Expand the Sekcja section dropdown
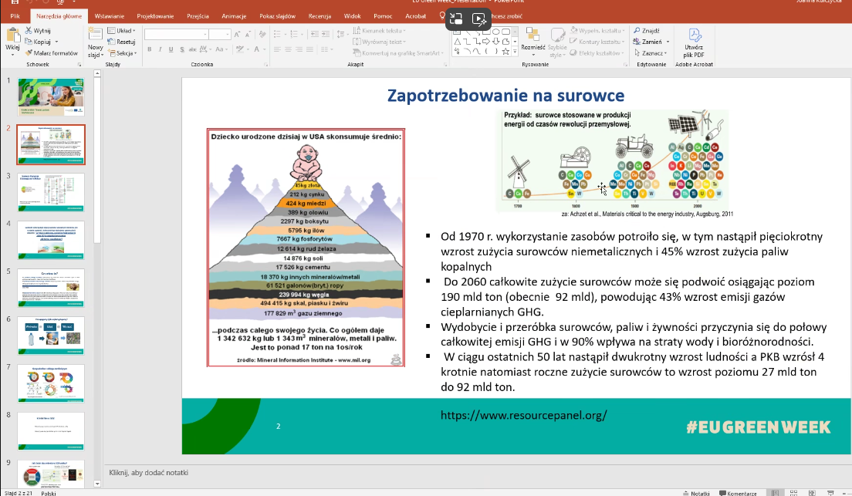Screen dimensions: 852x496 pos(122,52)
